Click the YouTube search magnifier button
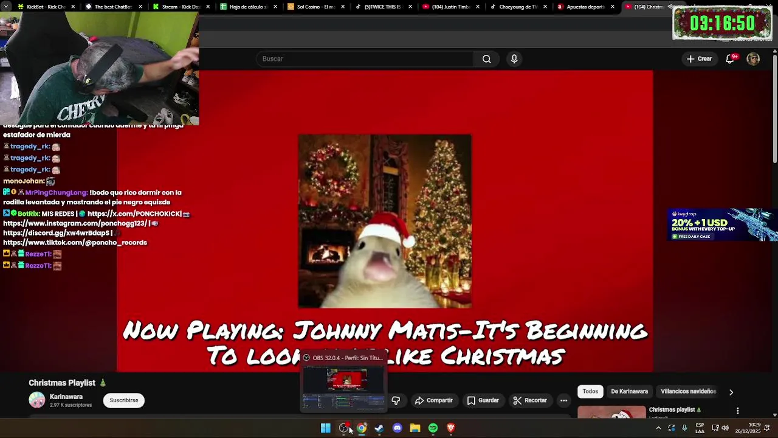Image resolution: width=778 pixels, height=438 pixels. tap(486, 59)
